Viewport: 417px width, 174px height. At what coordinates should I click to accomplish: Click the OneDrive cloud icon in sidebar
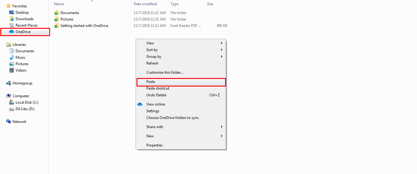pos(12,32)
